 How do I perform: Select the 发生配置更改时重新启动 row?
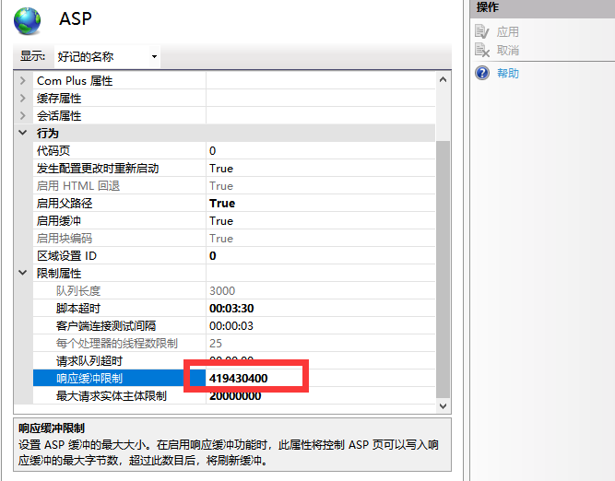[x=234, y=169]
